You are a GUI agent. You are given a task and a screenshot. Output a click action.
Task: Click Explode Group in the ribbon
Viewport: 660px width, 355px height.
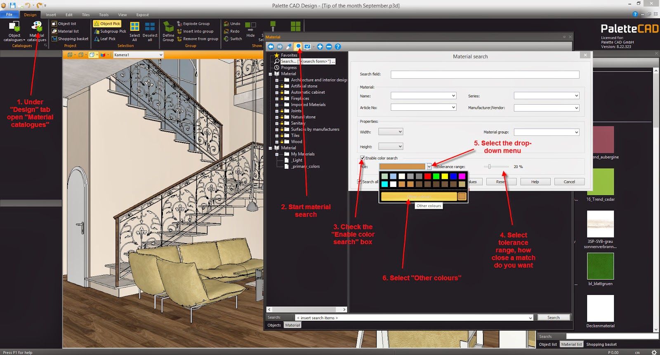pos(193,24)
